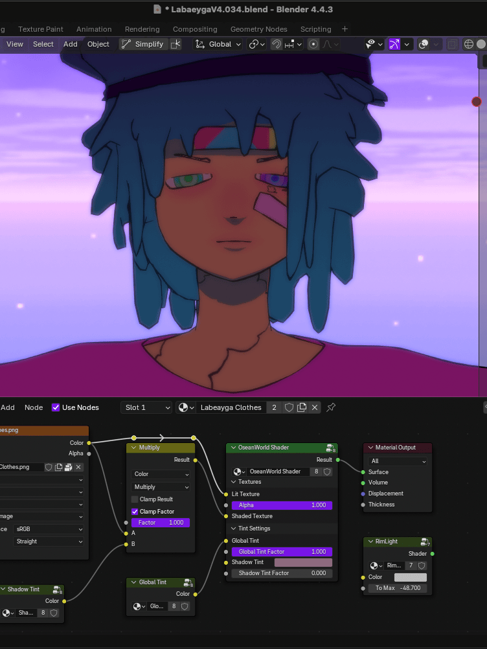Click the add workspace plus icon
Image resolution: width=487 pixels, height=649 pixels.
point(345,29)
